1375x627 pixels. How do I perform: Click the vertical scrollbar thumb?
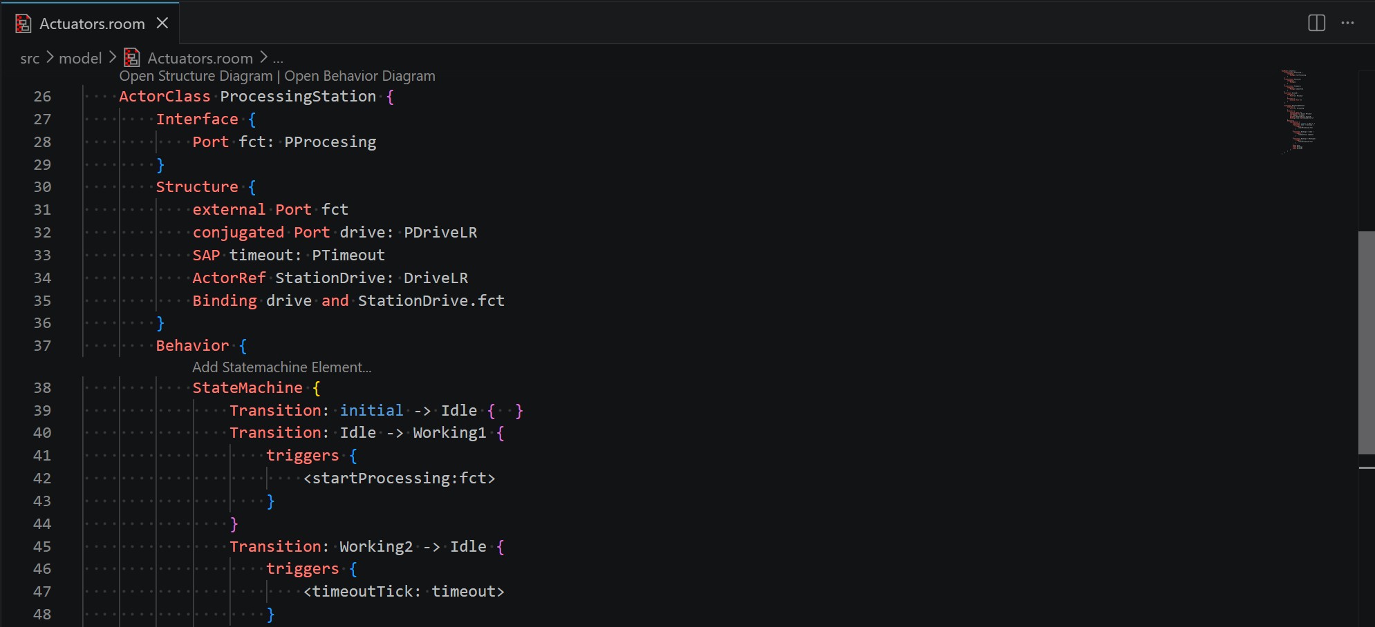click(x=1366, y=342)
